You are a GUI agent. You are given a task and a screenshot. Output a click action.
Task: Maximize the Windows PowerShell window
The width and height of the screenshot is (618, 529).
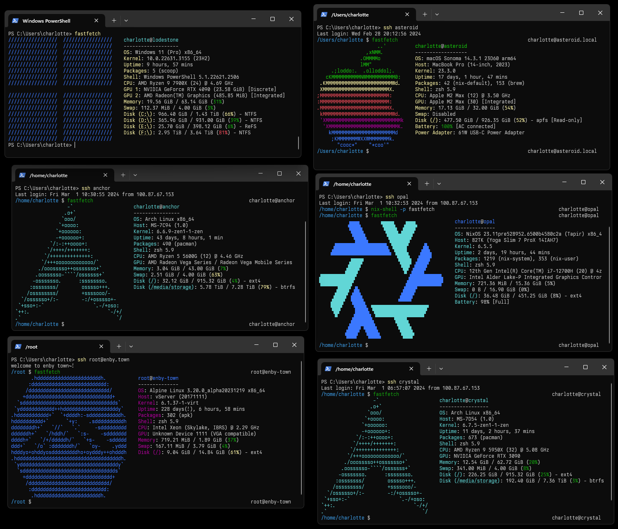(x=273, y=19)
